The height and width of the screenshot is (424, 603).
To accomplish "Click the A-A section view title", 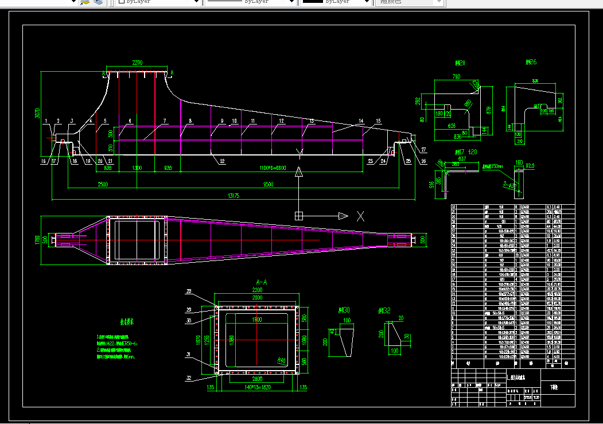I will tap(261, 282).
